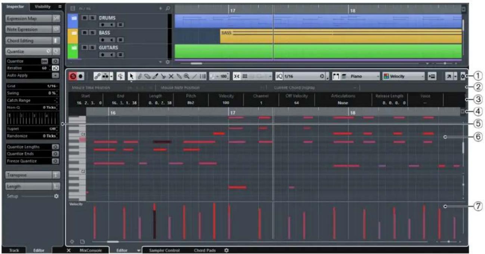Select the Mute X tool
Screen dimensions: 485x254
171,76
